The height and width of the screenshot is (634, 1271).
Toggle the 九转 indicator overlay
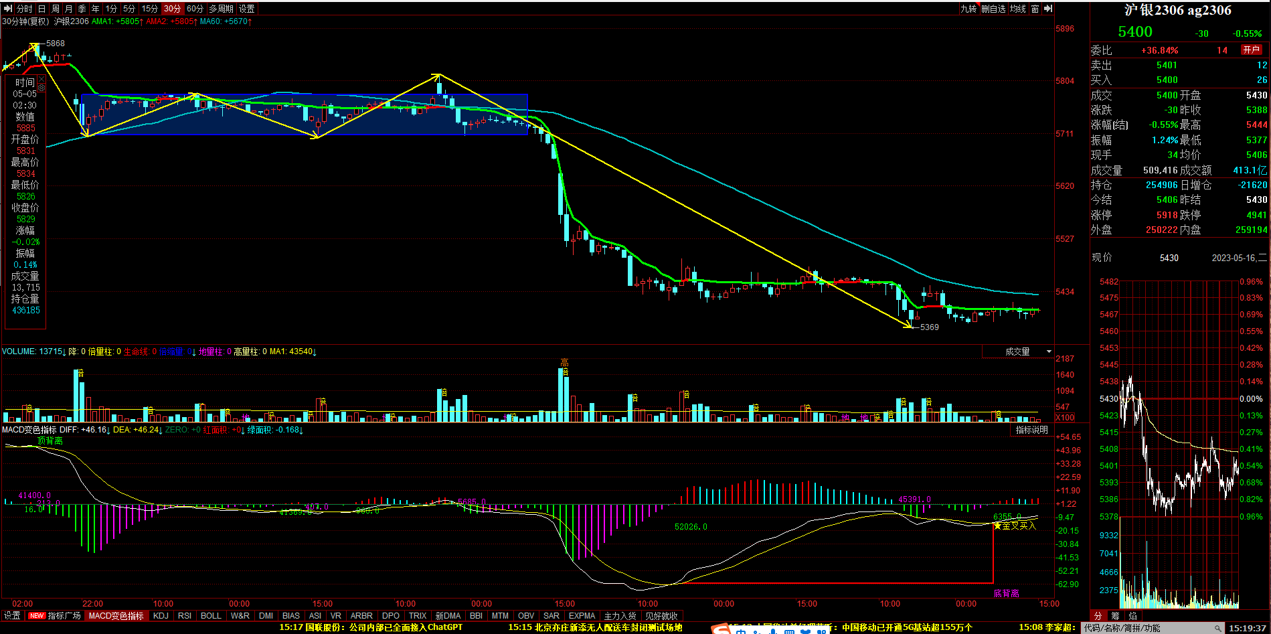[x=968, y=9]
